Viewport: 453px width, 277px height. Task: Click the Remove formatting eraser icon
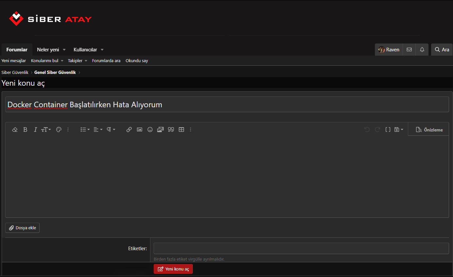(15, 130)
